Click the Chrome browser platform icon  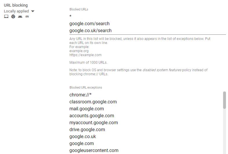[13, 16]
